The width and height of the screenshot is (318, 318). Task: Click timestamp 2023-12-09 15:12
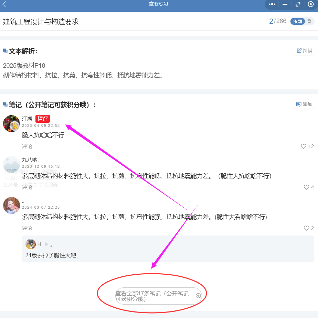pyautogui.click(x=41, y=166)
